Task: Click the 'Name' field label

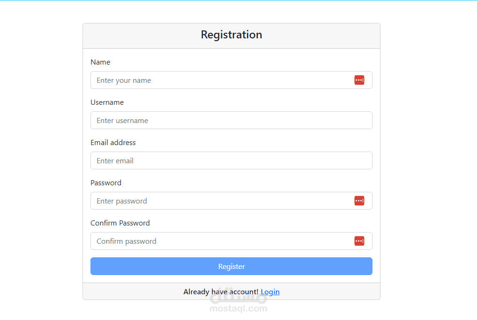Action: click(x=100, y=62)
